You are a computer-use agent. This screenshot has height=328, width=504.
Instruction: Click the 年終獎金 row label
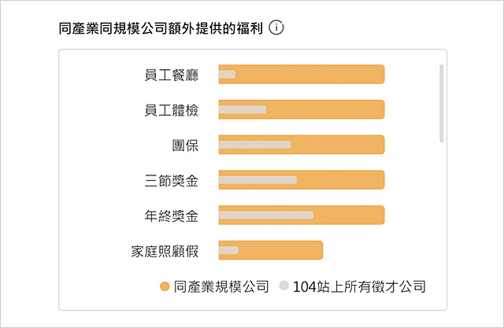(x=172, y=216)
